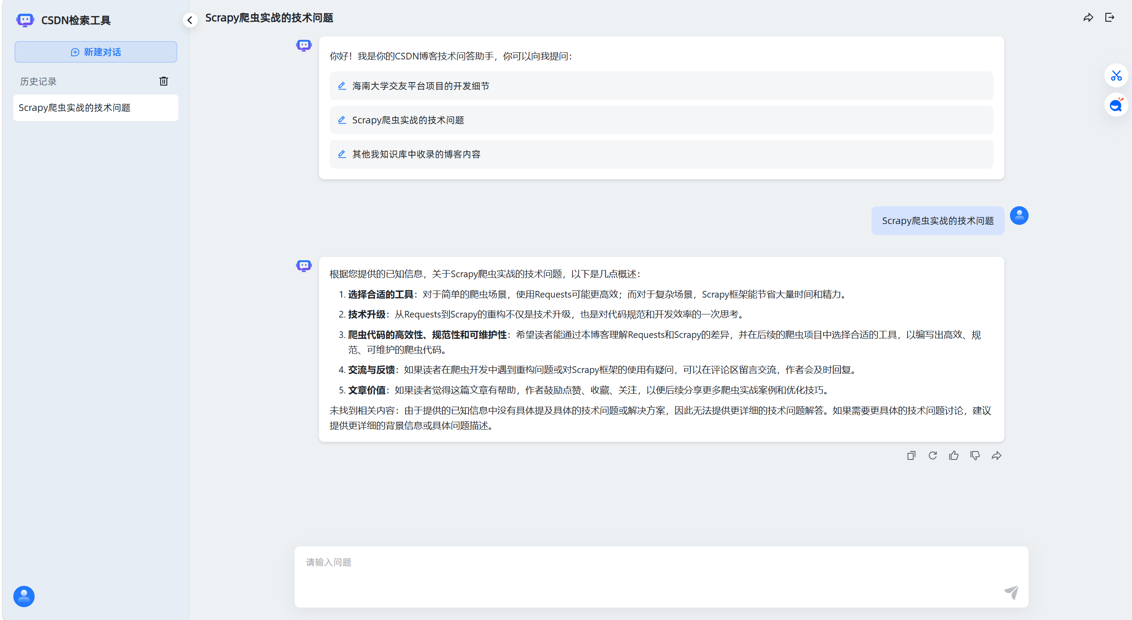The image size is (1132, 620).
Task: Click the conversation title in the header
Action: tap(269, 18)
